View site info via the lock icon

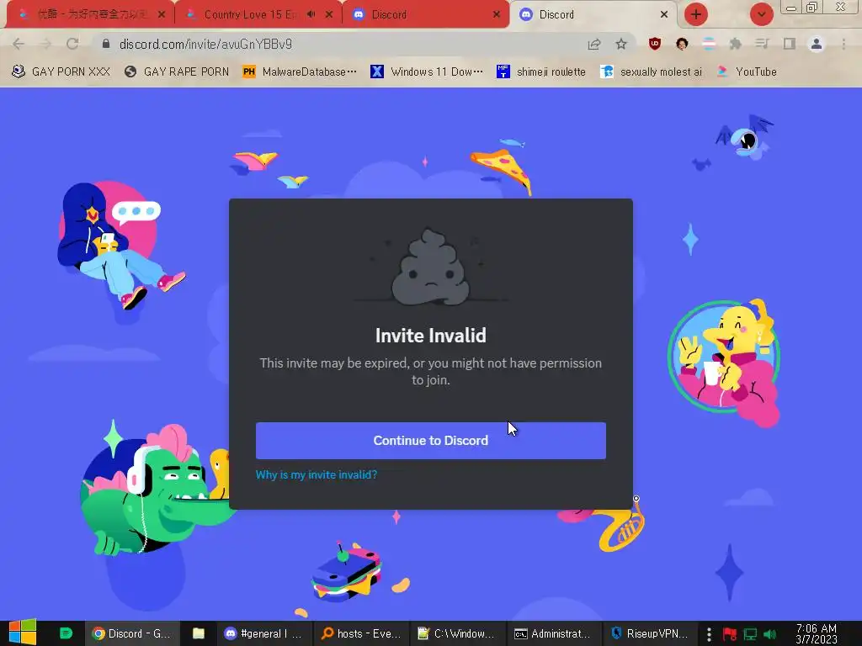tap(106, 44)
